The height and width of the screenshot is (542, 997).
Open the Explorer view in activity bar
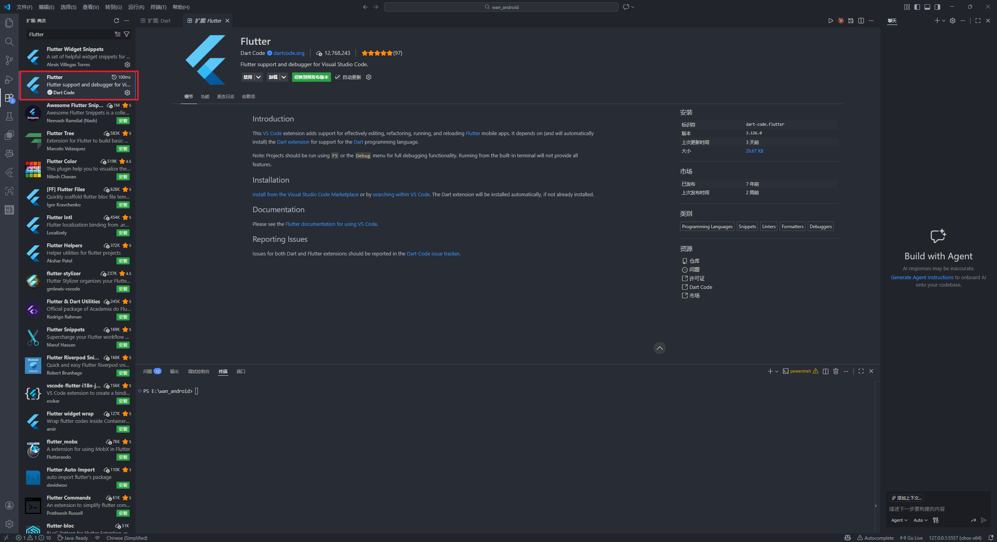[9, 23]
